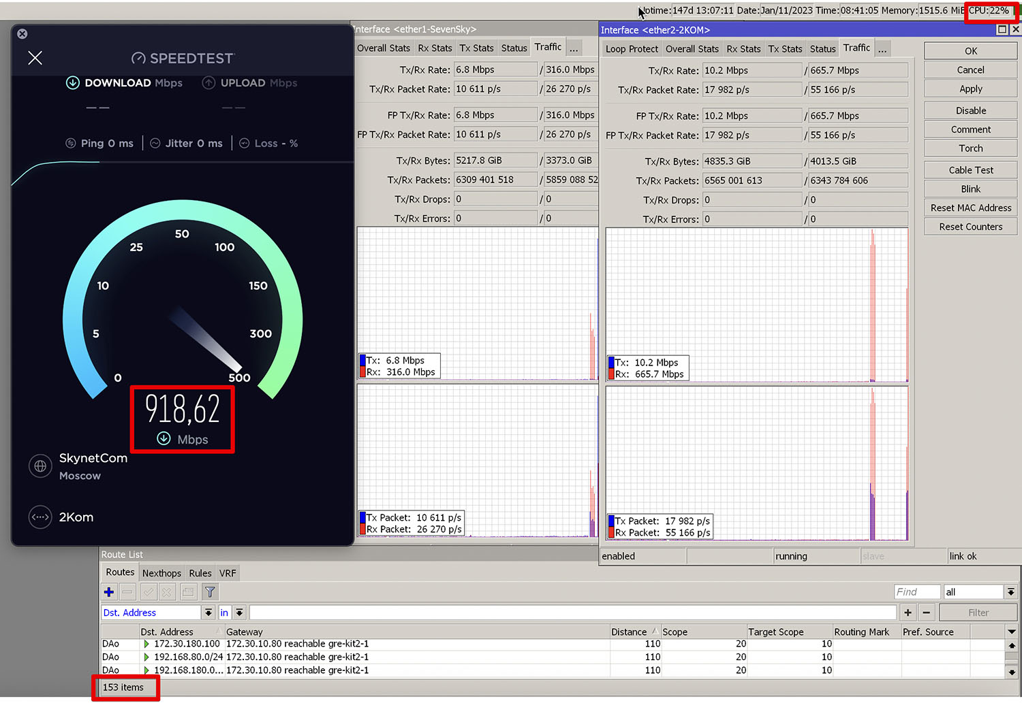Open the column chooser arrow in route table header

point(1012,632)
